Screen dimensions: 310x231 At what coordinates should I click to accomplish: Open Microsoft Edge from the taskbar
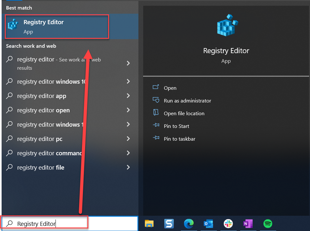189,224
